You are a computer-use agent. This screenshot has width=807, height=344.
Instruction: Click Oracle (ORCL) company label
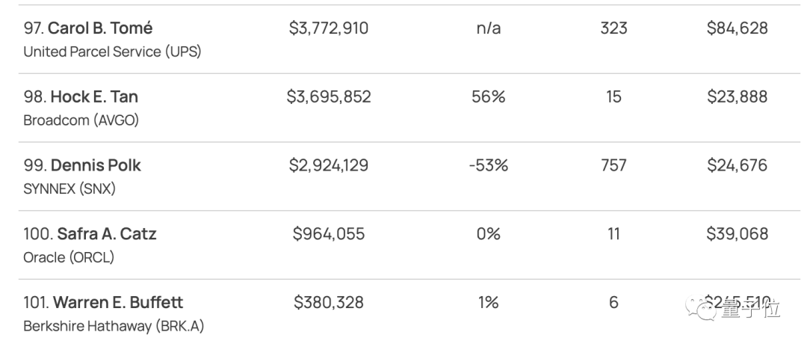tap(69, 257)
